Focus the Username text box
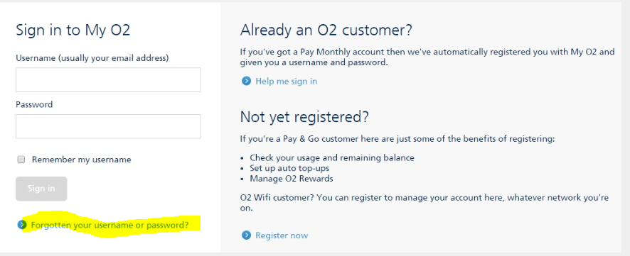Image resolution: width=630 pixels, height=256 pixels. point(108,79)
